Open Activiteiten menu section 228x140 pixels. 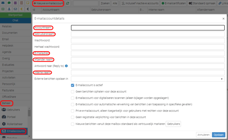click(15, 78)
